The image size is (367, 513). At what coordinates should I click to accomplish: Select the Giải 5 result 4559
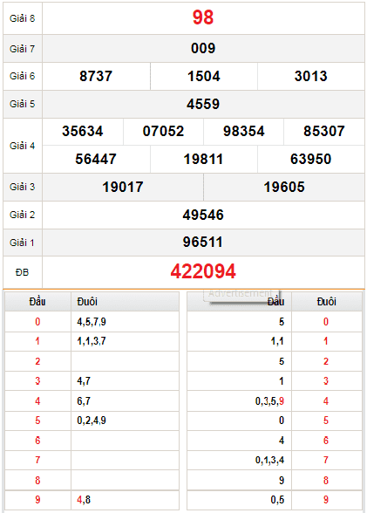[x=203, y=104]
